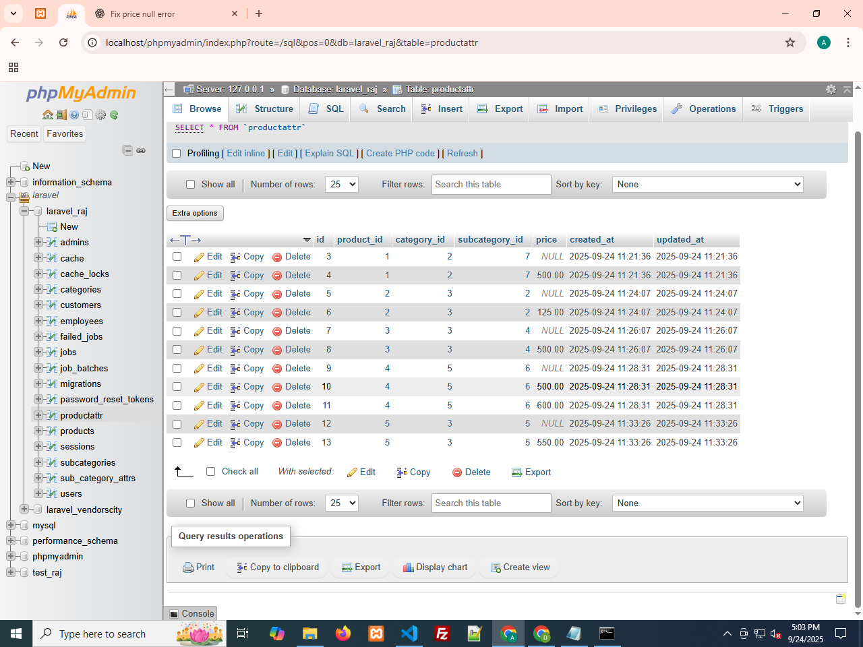Viewport: 863px width, 647px height.
Task: Reload the navigation panel with green arrow
Action: (114, 115)
